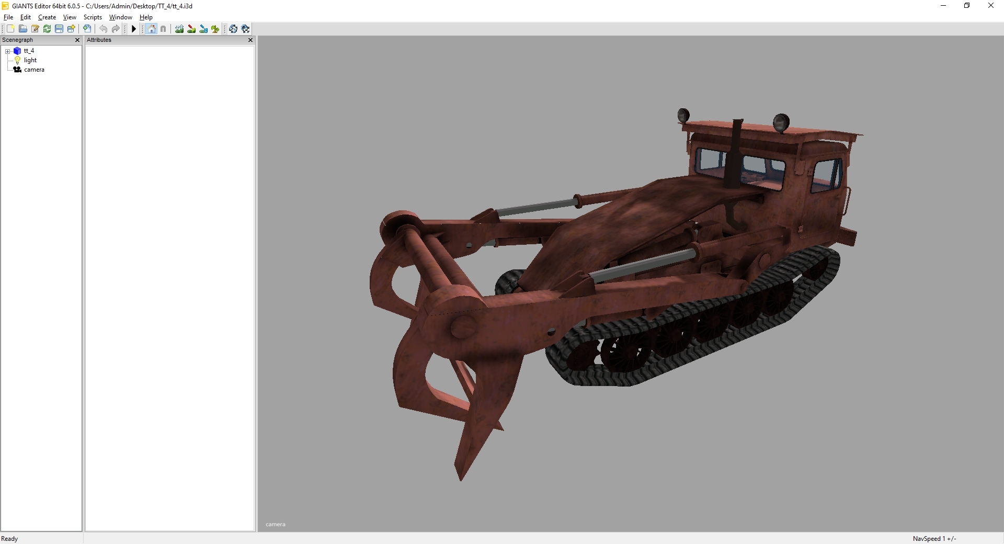The height and width of the screenshot is (544, 1004).
Task: Open the Edit menu
Action: point(25,17)
